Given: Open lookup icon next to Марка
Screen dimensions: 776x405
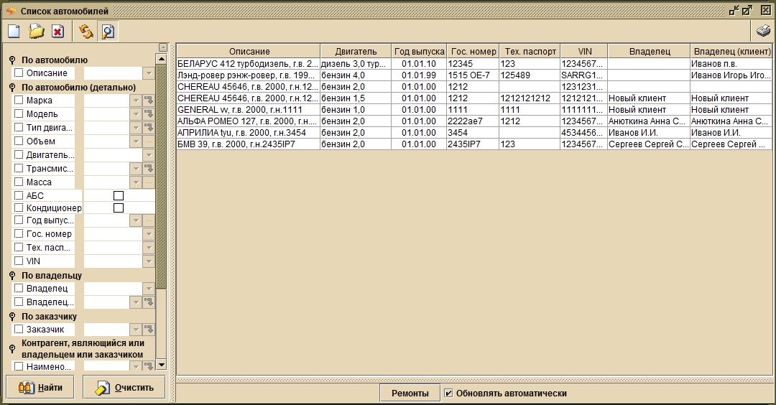Looking at the screenshot, I should [149, 101].
